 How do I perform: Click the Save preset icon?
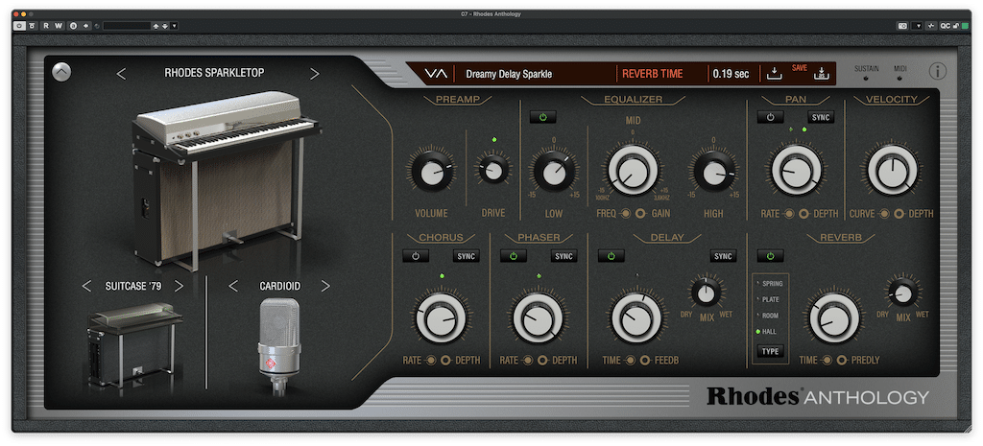775,74
